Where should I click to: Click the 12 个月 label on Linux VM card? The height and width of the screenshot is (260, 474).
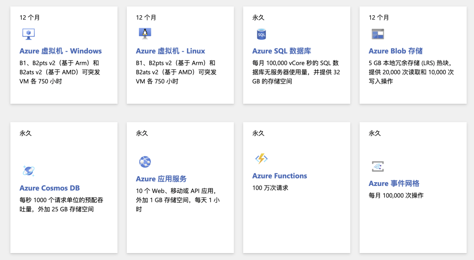[146, 18]
